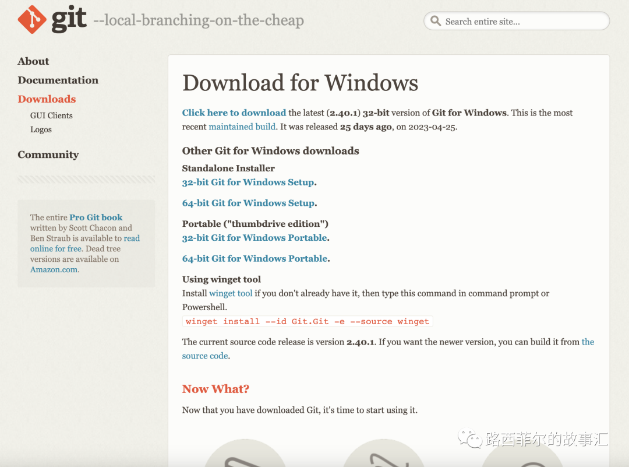Viewport: 629px width, 467px height.
Task: Download 64-bit Git for Windows Setup
Action: tap(248, 203)
